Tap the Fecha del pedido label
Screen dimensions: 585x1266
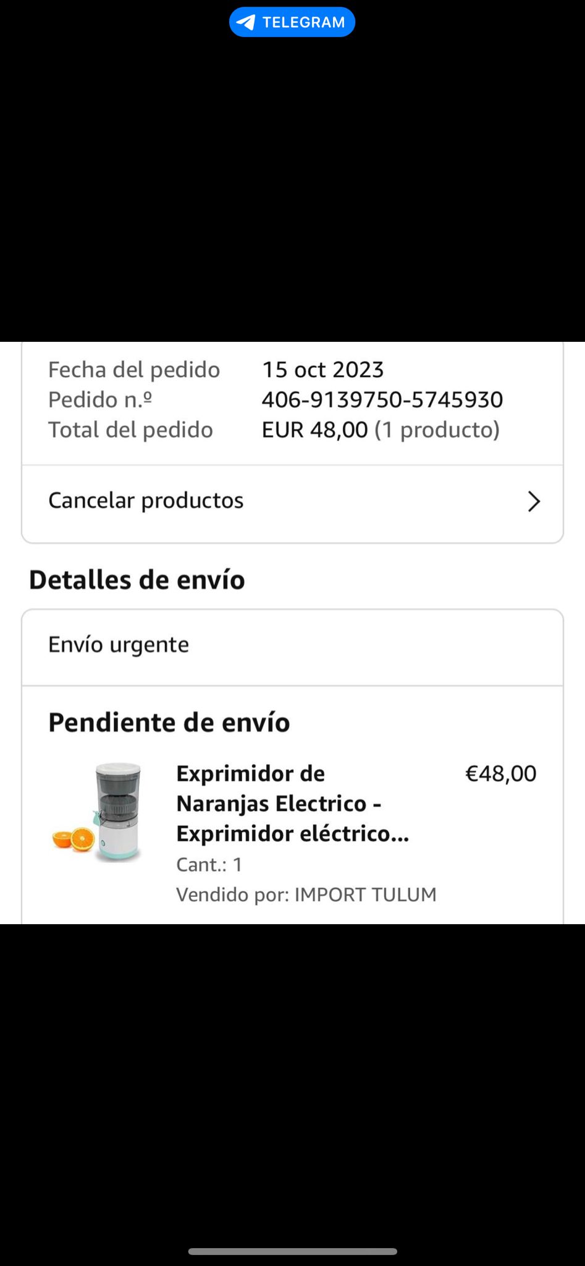click(134, 370)
